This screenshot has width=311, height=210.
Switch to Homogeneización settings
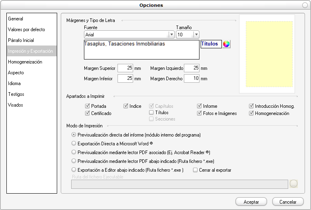[25, 62]
